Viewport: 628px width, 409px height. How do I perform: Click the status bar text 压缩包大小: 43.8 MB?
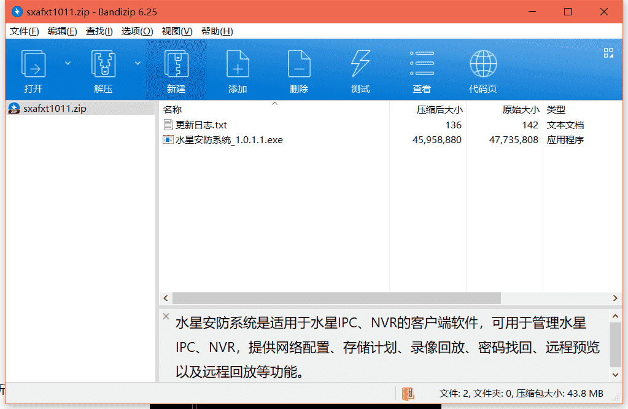pyautogui.click(x=559, y=394)
